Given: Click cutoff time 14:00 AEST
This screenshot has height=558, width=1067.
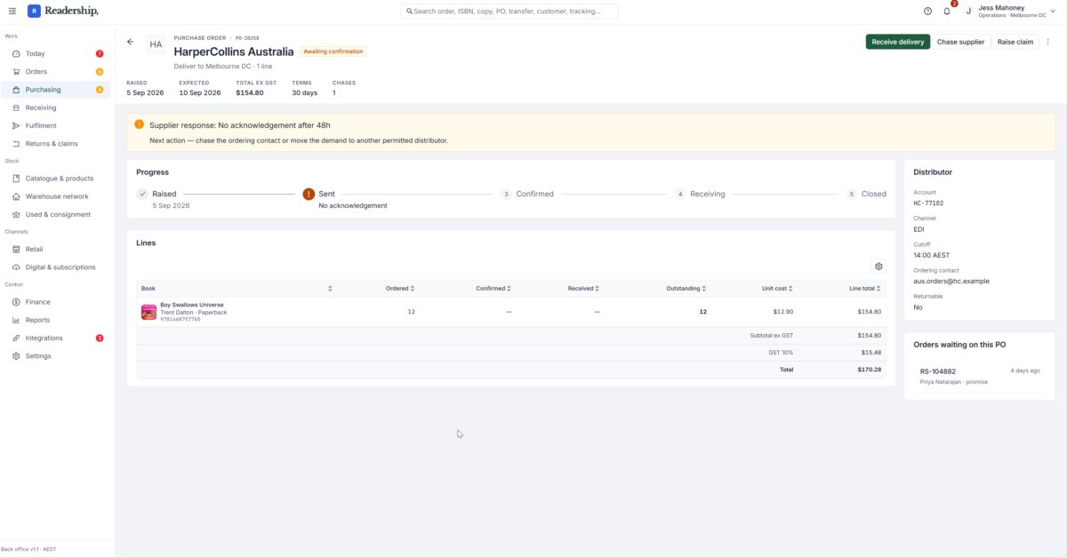Looking at the screenshot, I should (932, 255).
